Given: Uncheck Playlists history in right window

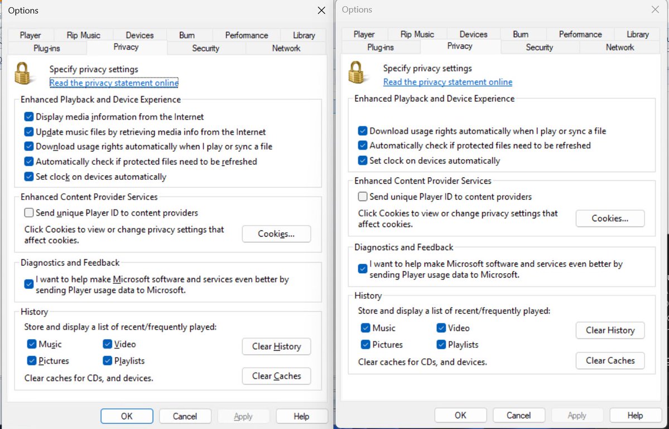Looking at the screenshot, I should [441, 345].
